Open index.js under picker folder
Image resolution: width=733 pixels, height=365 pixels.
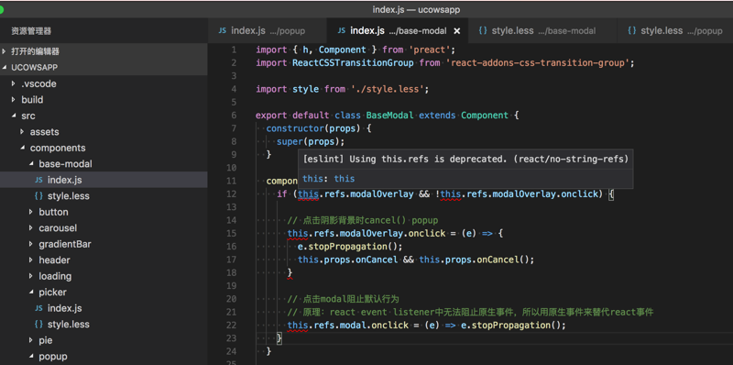point(104,308)
